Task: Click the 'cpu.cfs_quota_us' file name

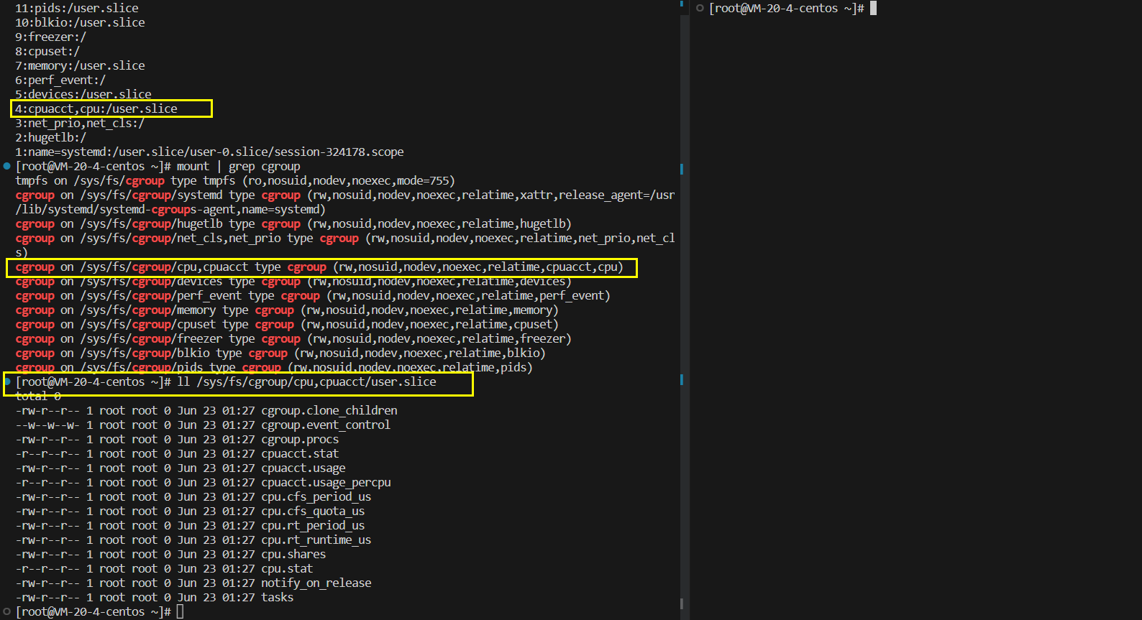Action: (x=313, y=511)
